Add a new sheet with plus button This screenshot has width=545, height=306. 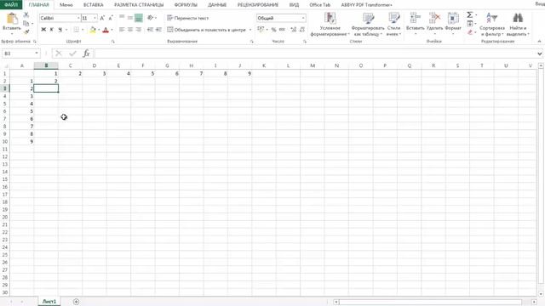76,302
